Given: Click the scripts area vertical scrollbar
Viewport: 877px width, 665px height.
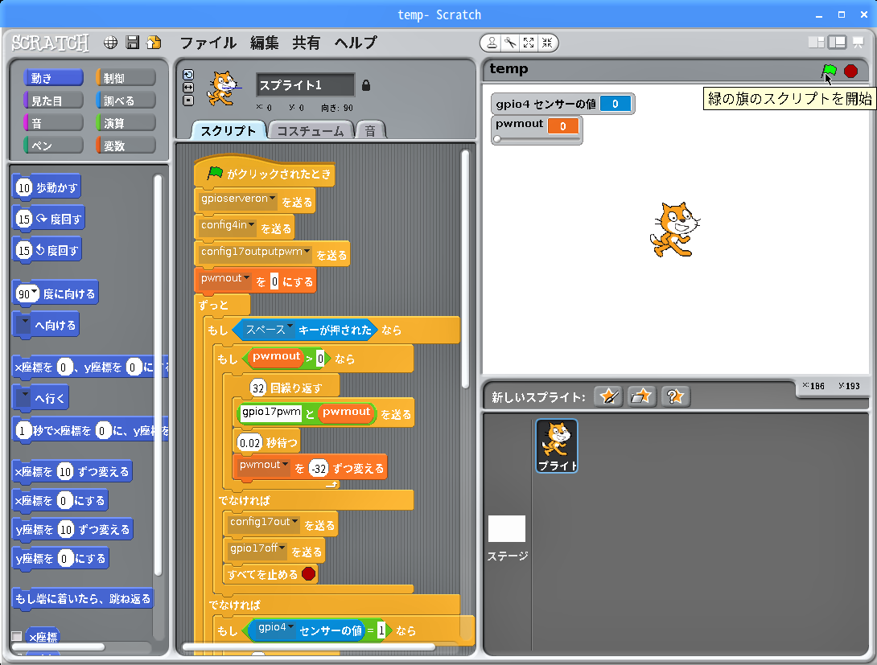Looking at the screenshot, I should (x=465, y=269).
